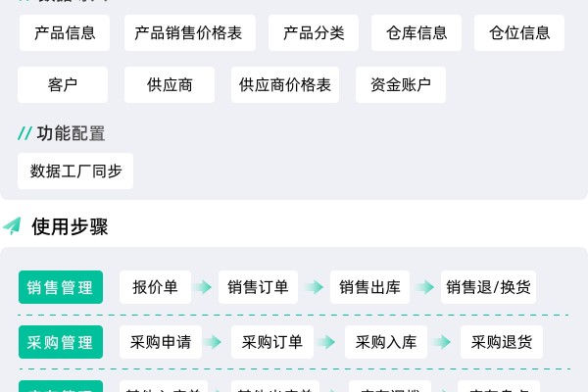Viewport: 588px width, 392px height.
Task: Open 供应商价格表
Action: [x=285, y=85]
